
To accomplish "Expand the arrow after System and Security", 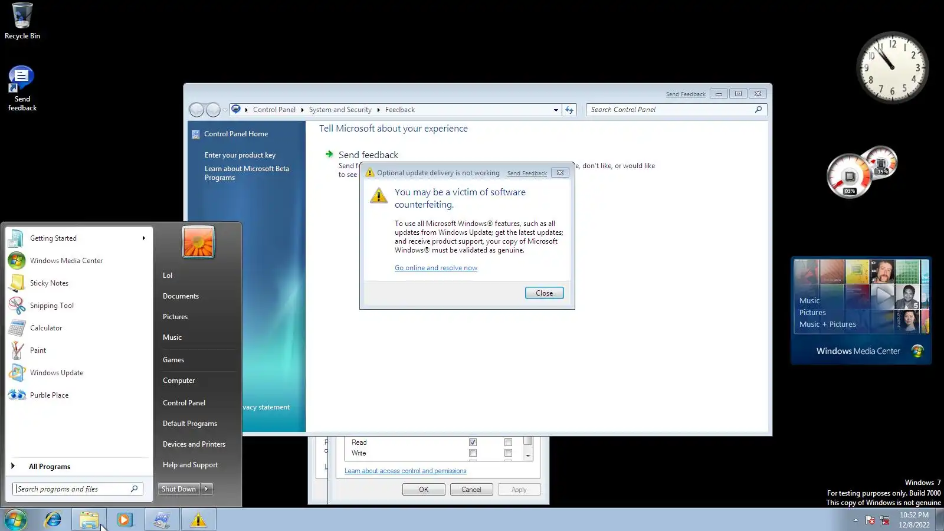I will click(378, 110).
